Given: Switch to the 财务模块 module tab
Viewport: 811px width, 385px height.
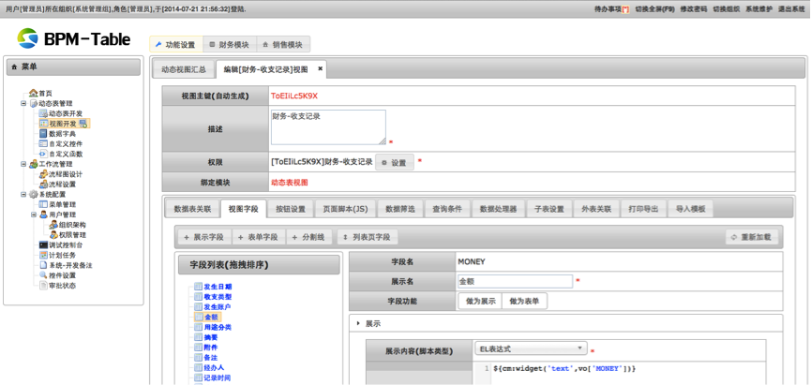Looking at the screenshot, I should tap(230, 45).
